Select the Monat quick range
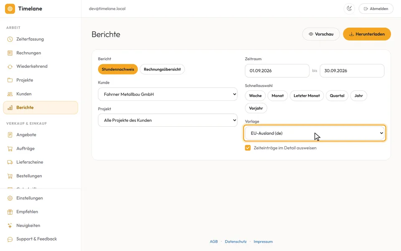This screenshot has height=251, width=401. click(278, 96)
